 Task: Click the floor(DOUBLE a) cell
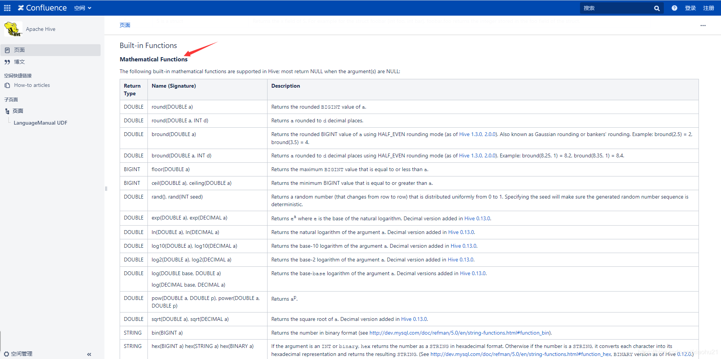(x=207, y=169)
